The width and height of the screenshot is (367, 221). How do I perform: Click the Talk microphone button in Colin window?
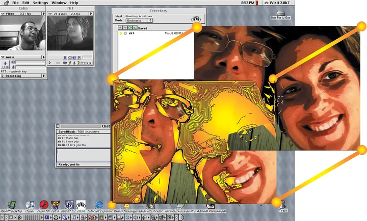[x=5, y=64]
